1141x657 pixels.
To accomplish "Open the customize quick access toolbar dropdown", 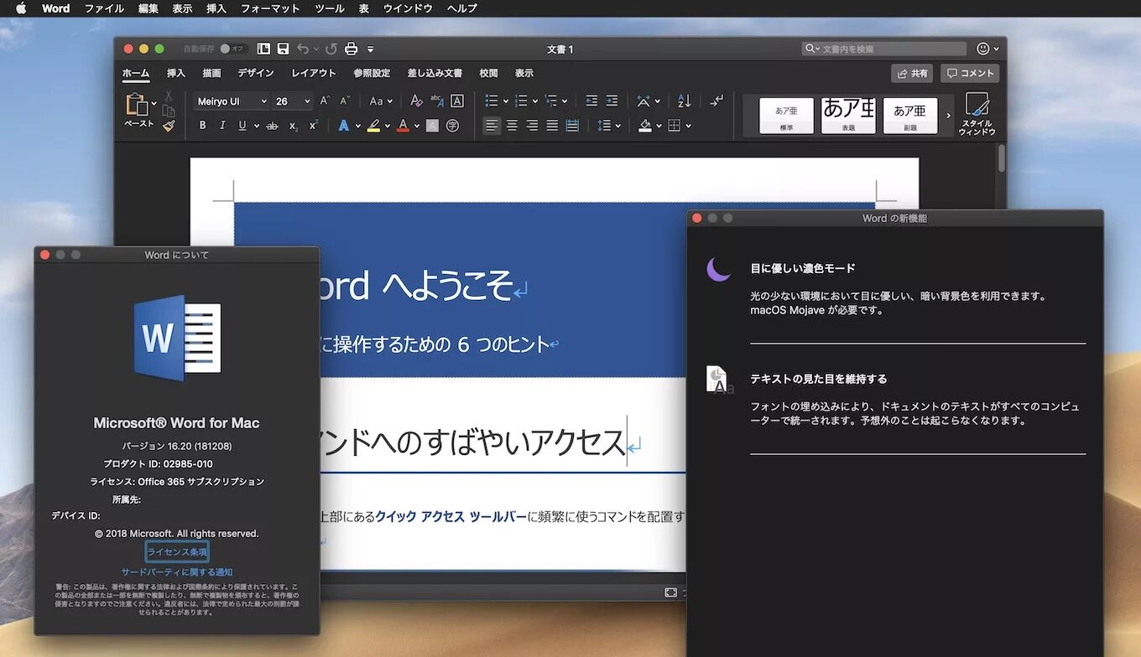I will click(371, 49).
